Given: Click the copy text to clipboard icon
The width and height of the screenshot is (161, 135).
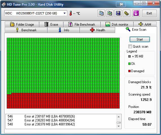Looking at the screenshot, I should (101, 13).
